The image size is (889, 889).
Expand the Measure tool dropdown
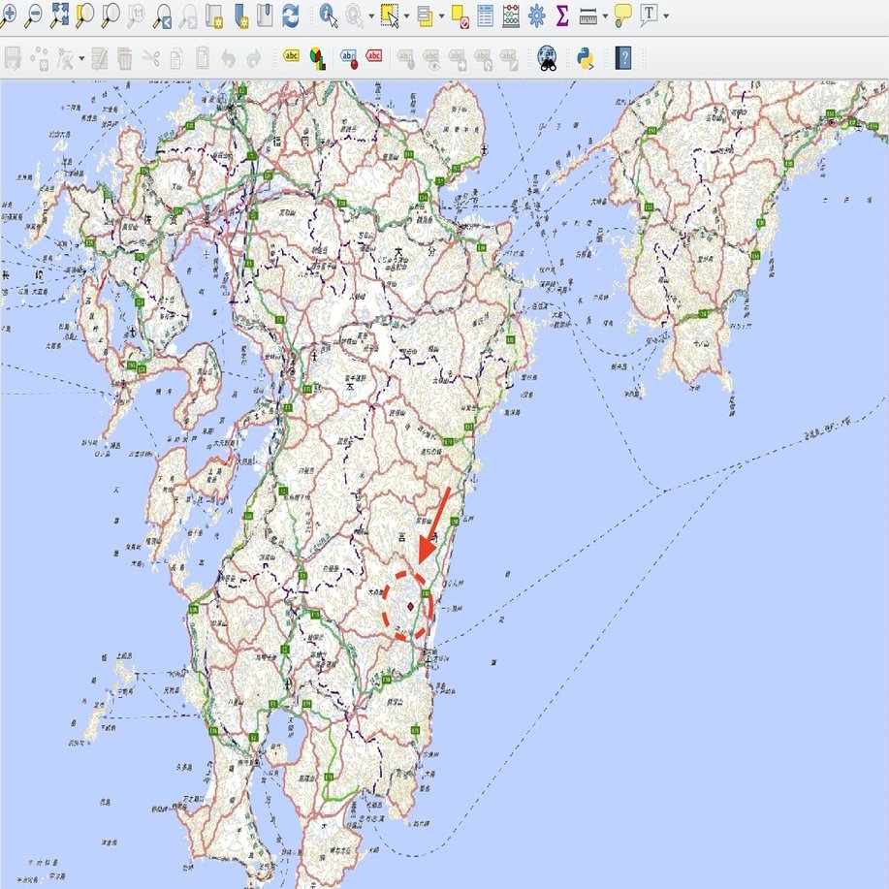[603, 16]
